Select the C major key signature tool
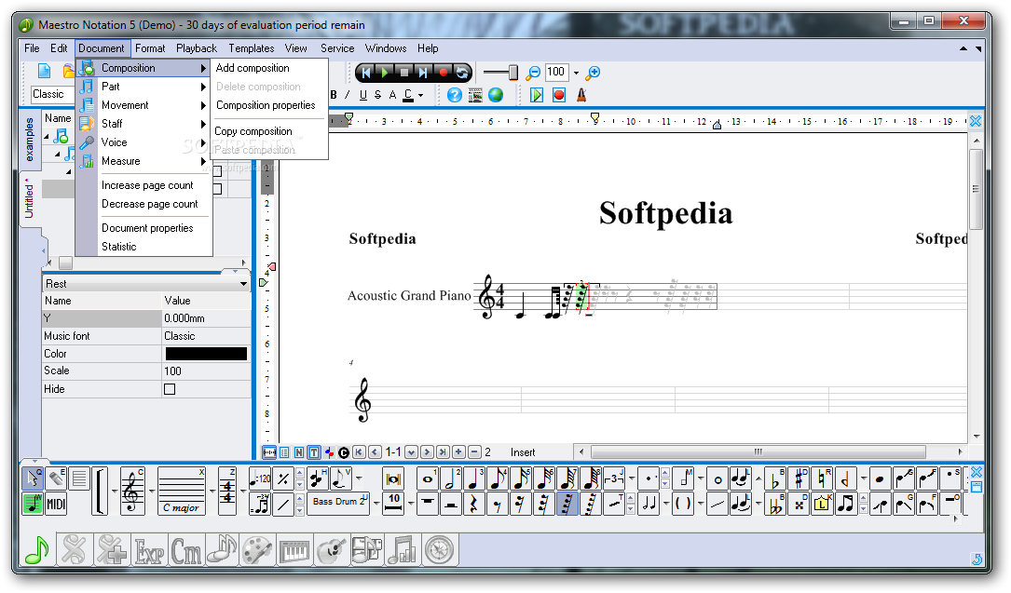 [x=181, y=492]
